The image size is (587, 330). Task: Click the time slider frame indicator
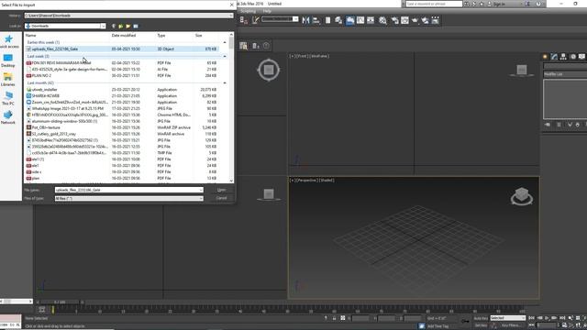60,302
